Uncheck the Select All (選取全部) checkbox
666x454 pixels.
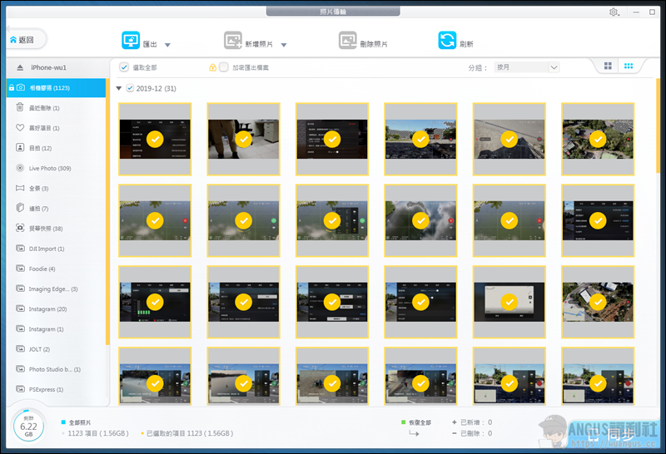click(x=124, y=67)
